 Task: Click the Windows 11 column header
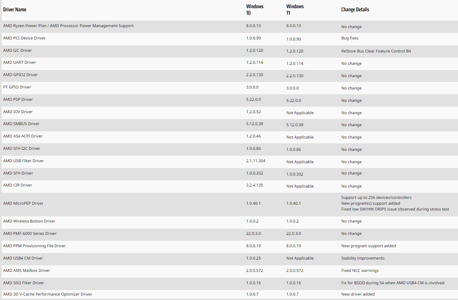[295, 10]
